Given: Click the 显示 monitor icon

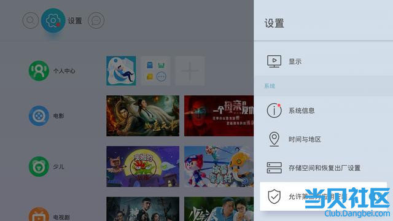Looking at the screenshot, I should [x=274, y=61].
